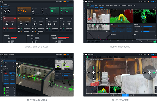Screen dimensions: 157x101
Task: Click Navigation Map thumbnail in Teleoperation
Action: pyautogui.click(x=115, y=90)
